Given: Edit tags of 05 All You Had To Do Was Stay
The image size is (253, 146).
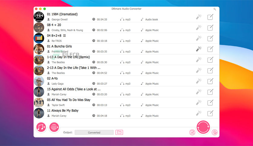Looking at the screenshot, I should pos(210,103).
